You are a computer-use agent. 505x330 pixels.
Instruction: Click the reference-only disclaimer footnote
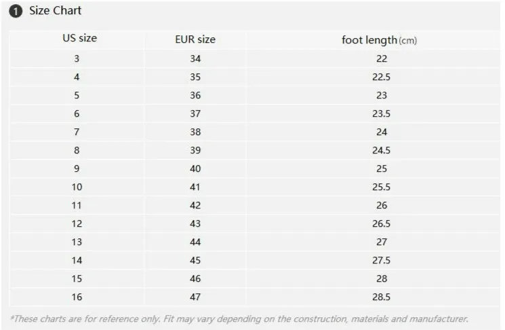239,318
